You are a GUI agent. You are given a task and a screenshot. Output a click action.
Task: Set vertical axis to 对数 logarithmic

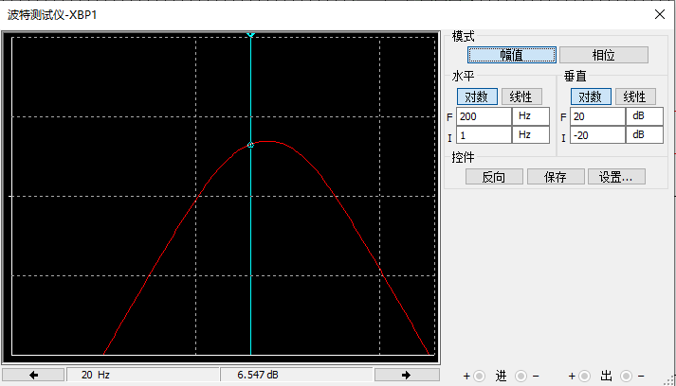click(591, 96)
